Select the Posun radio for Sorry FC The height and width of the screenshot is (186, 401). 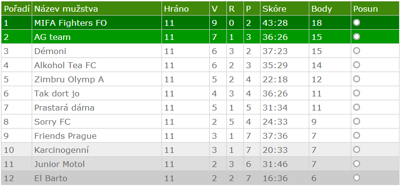[x=357, y=121]
